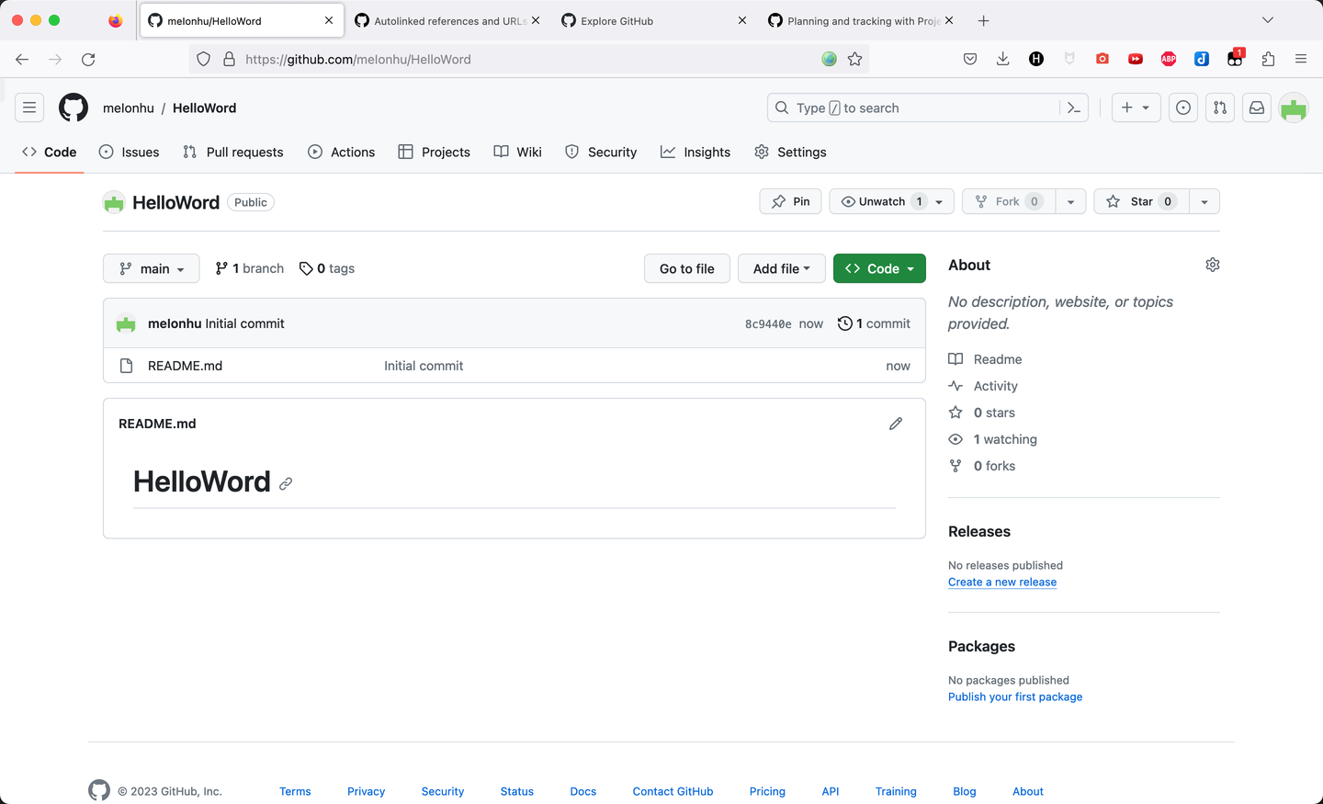This screenshot has height=804, width=1323.
Task: Open the 1 branch link
Action: click(x=250, y=268)
